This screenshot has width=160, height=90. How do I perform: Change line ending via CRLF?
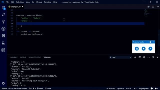point(135,88)
